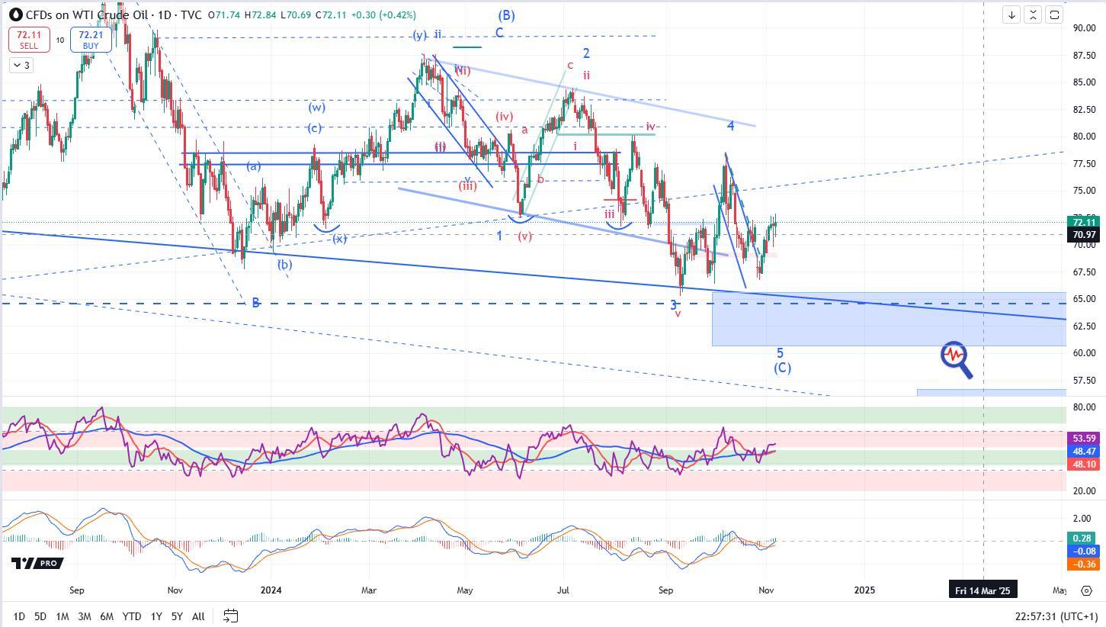Open the timezone menu showing UTC+1
This screenshot has height=627, width=1106.
[1056, 616]
